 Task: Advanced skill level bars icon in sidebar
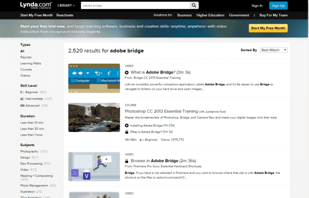tap(22, 106)
